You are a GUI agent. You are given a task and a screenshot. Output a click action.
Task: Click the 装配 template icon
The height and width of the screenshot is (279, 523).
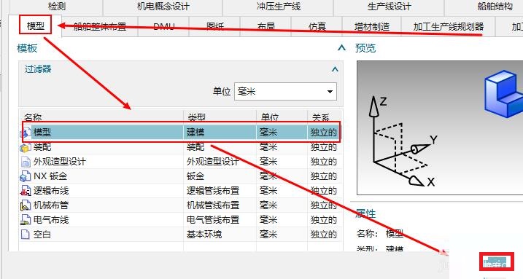click(26, 147)
